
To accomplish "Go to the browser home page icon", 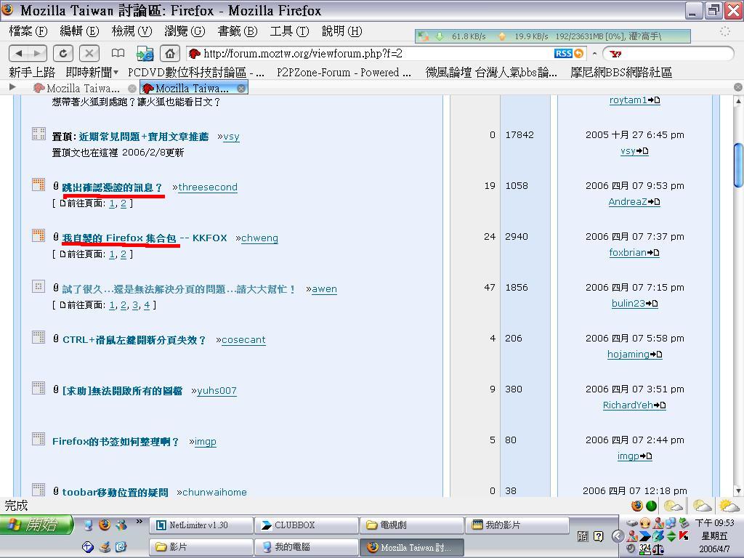I will coord(169,53).
